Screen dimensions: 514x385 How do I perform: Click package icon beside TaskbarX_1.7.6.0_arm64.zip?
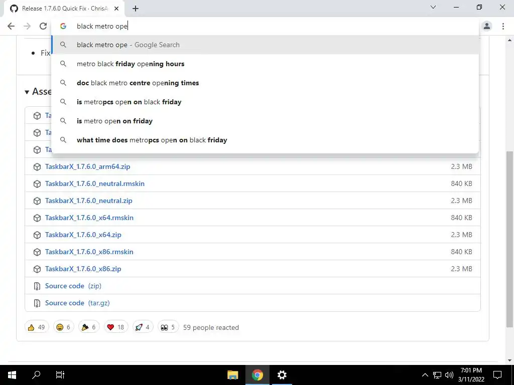click(37, 166)
